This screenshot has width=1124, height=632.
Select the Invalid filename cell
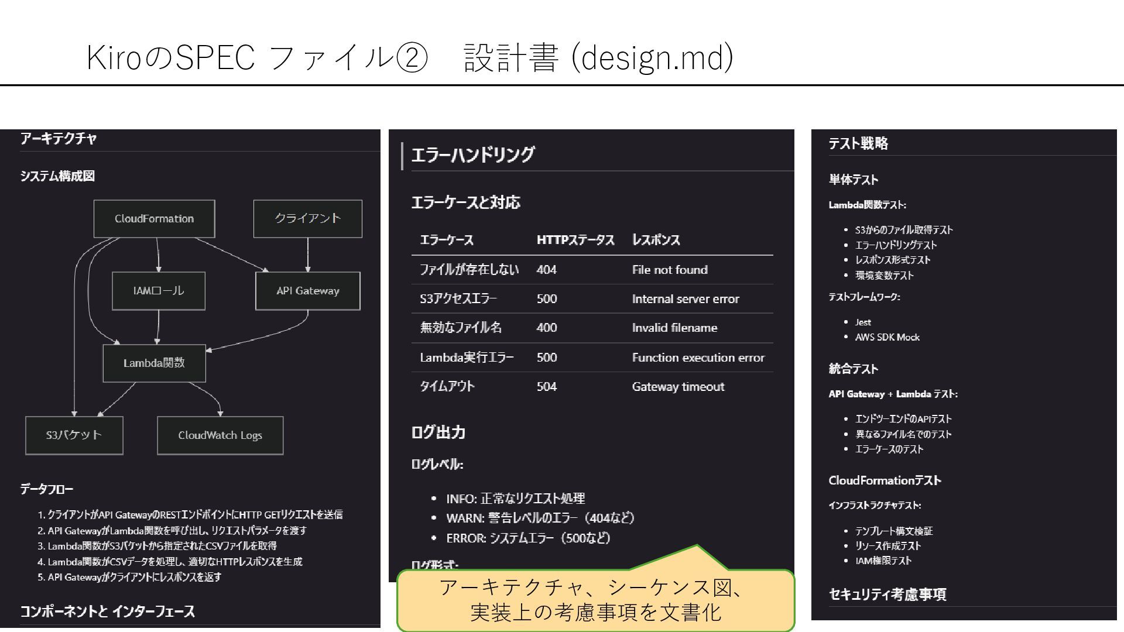point(674,328)
